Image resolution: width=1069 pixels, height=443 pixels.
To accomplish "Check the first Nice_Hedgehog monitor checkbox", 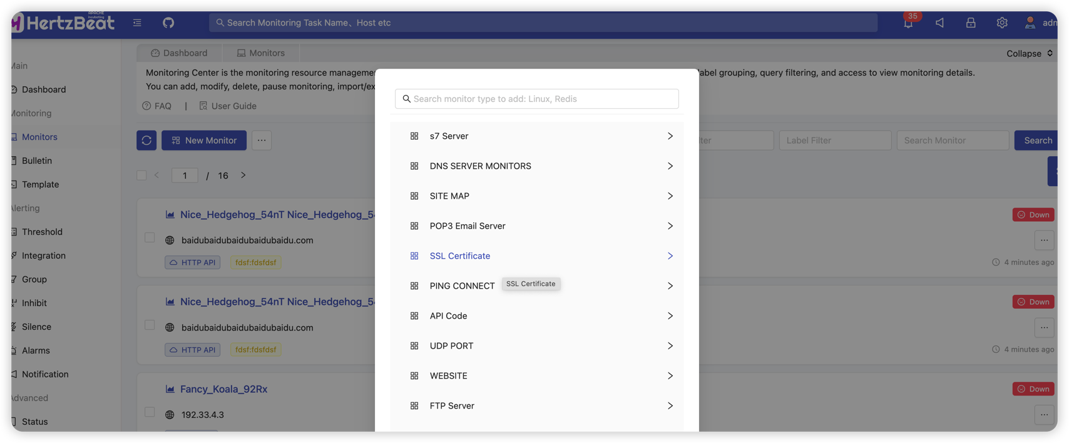I will pos(150,237).
